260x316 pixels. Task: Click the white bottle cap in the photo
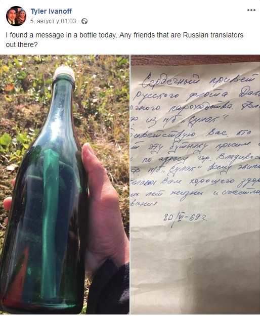[x=64, y=73]
